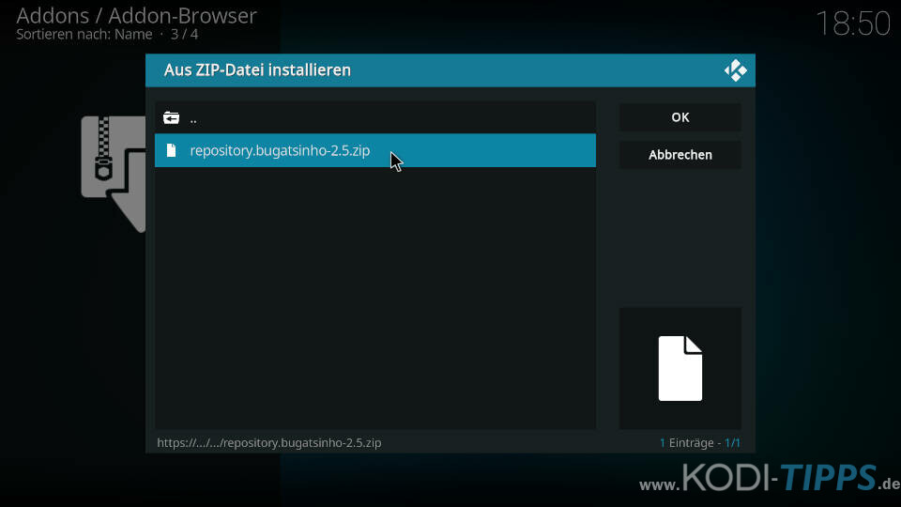
Task: Click the 18:50 clock display
Action: coord(853,24)
